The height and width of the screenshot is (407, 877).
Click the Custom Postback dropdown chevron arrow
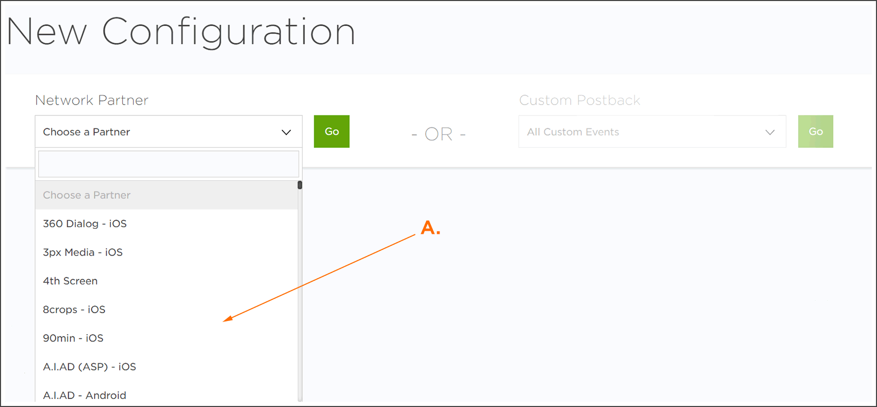pyautogui.click(x=770, y=132)
